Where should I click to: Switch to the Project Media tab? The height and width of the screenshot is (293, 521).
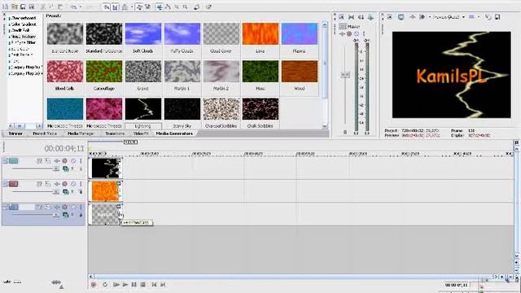45,133
